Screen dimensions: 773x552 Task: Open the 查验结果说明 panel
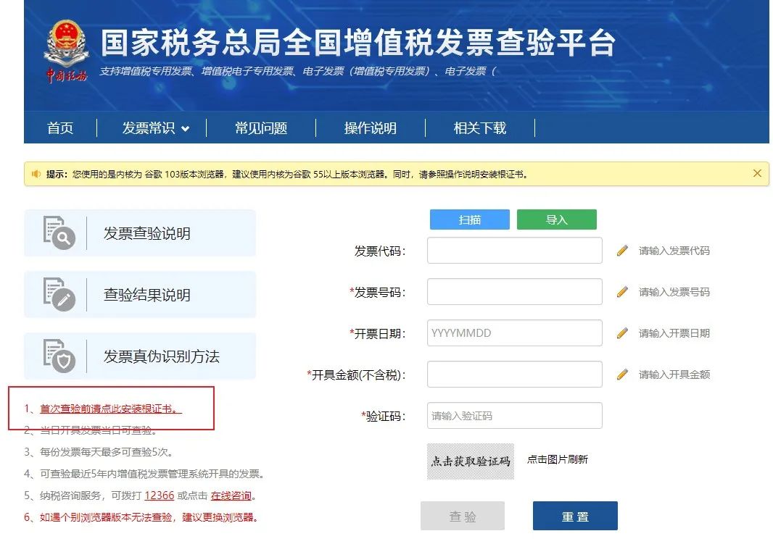click(140, 294)
